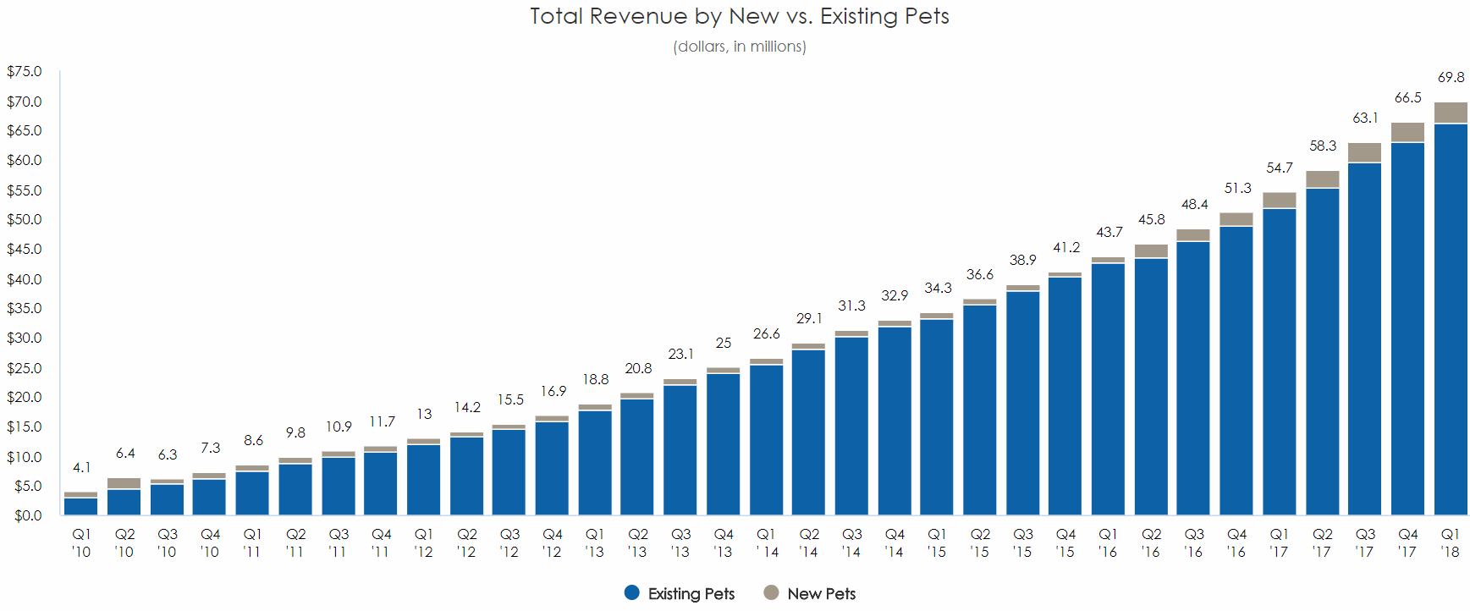Click the 32.9 data label
Screen dimensions: 1470x611
click(895, 295)
